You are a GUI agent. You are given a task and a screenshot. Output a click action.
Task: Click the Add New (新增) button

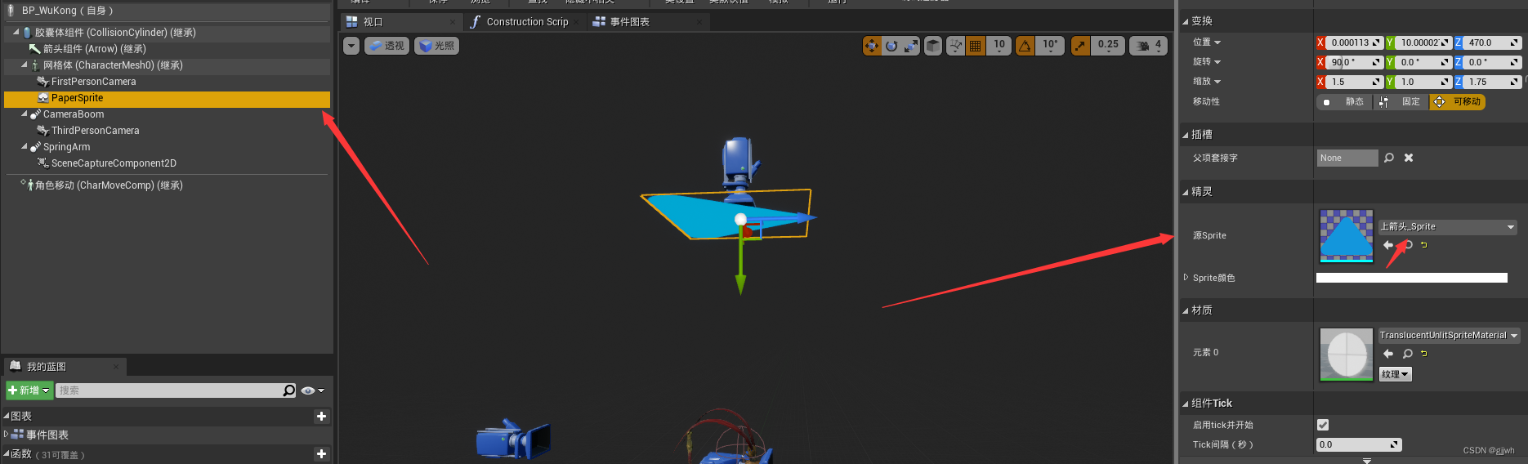tap(29, 390)
